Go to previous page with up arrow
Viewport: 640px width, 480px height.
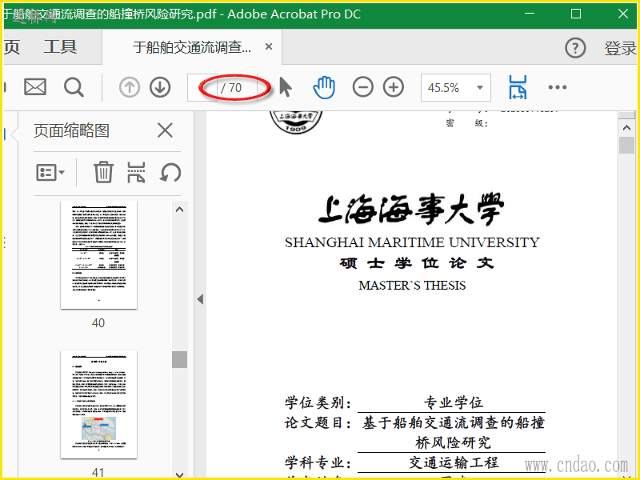click(x=130, y=87)
